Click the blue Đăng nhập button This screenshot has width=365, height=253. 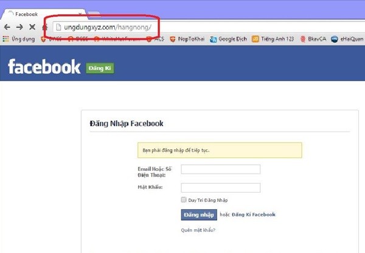(199, 215)
